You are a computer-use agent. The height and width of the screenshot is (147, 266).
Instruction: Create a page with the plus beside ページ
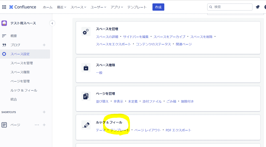44,125
